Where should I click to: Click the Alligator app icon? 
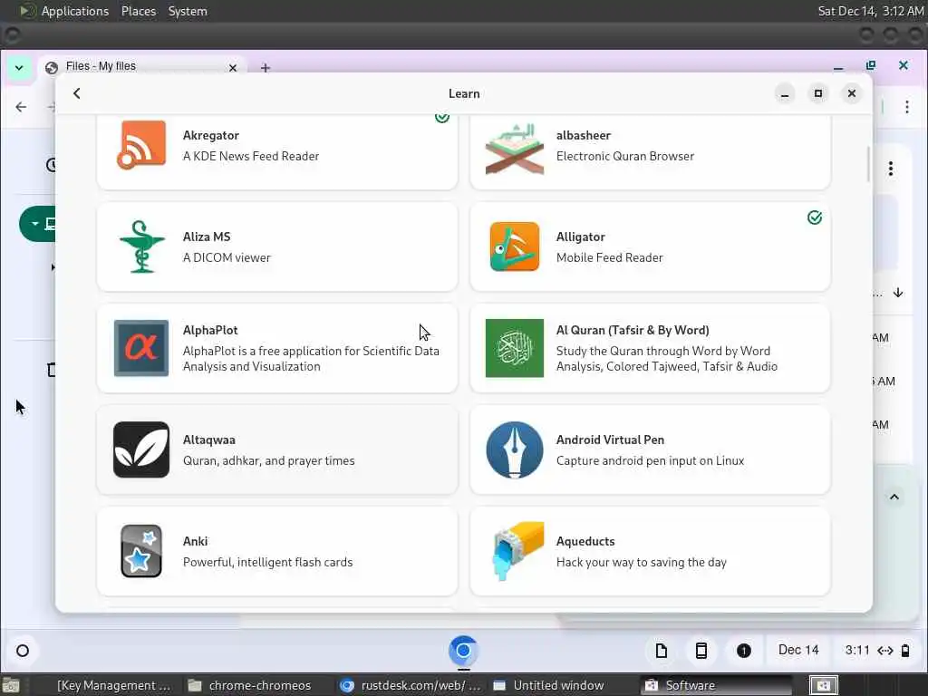(515, 246)
